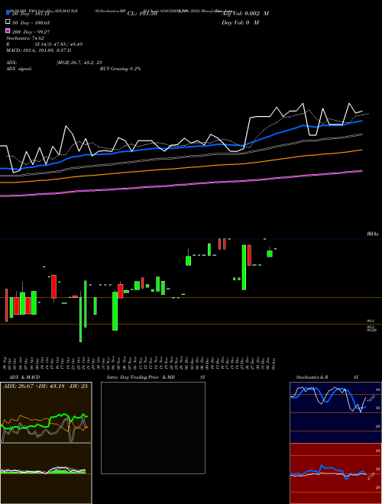Click the 'Intra Day Trading Price & MR' title
The width and height of the screenshot is (382, 504).
pos(141,377)
